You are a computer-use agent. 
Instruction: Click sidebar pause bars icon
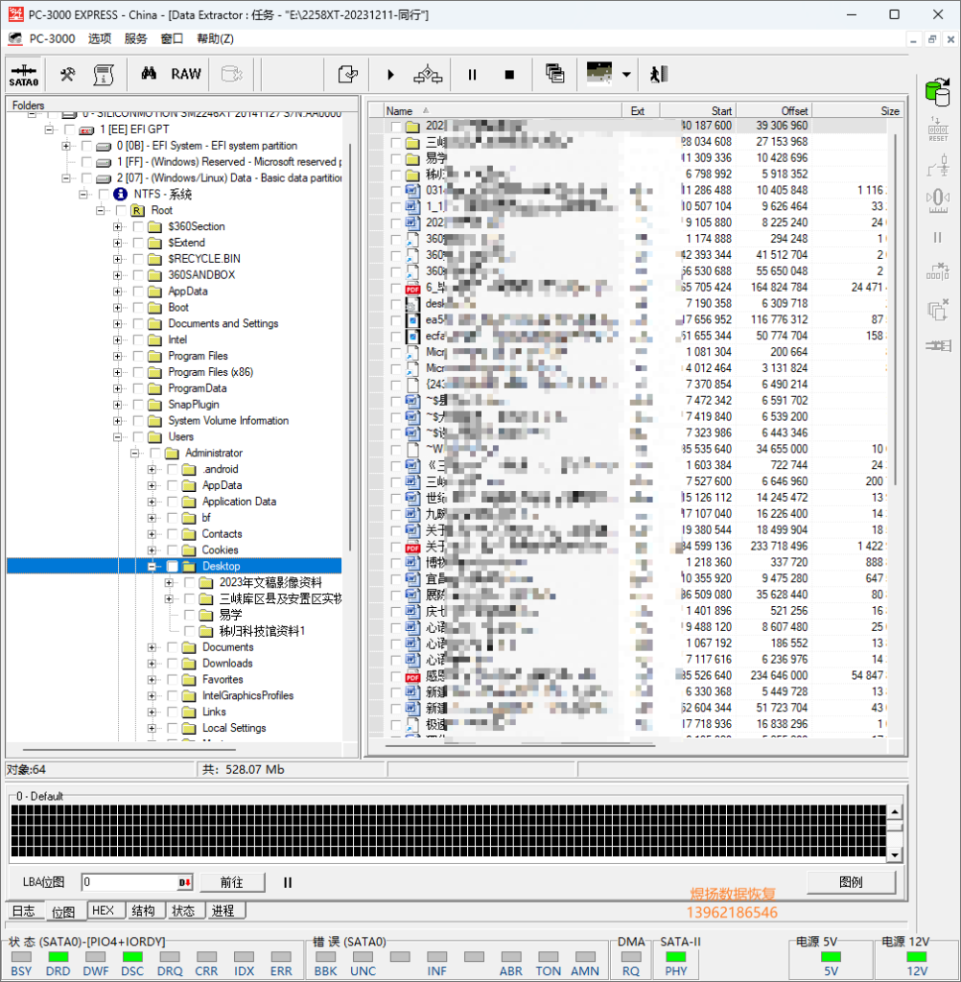938,238
